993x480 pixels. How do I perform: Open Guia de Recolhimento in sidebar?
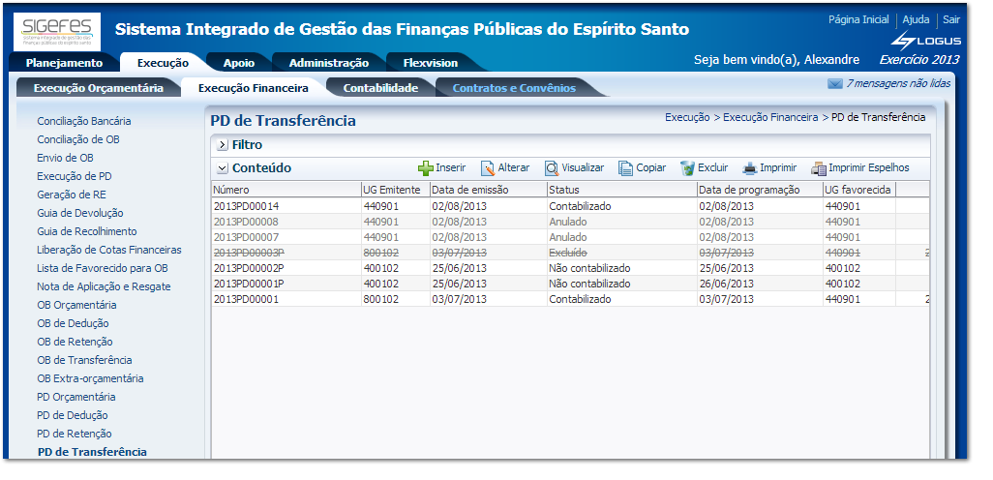(87, 231)
